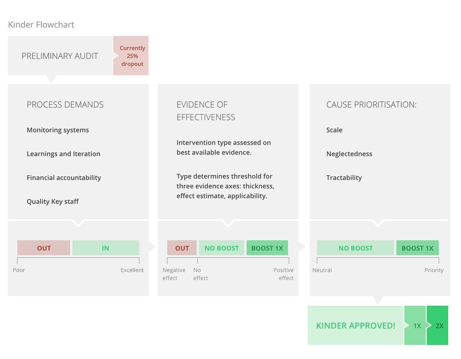Click the OUT bar above 'Negative effect'
Viewport: 461px width, 359px height.
(x=182, y=248)
